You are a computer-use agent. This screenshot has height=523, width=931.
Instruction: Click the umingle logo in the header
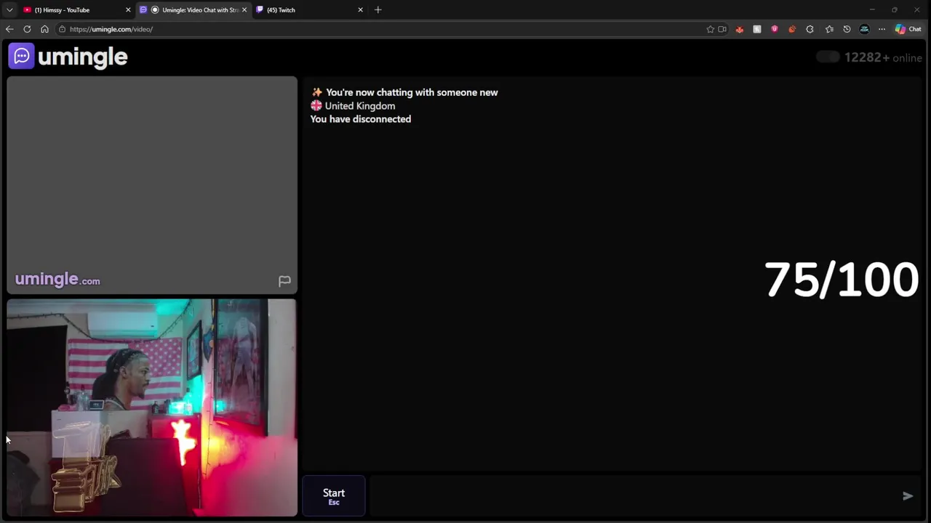68,57
